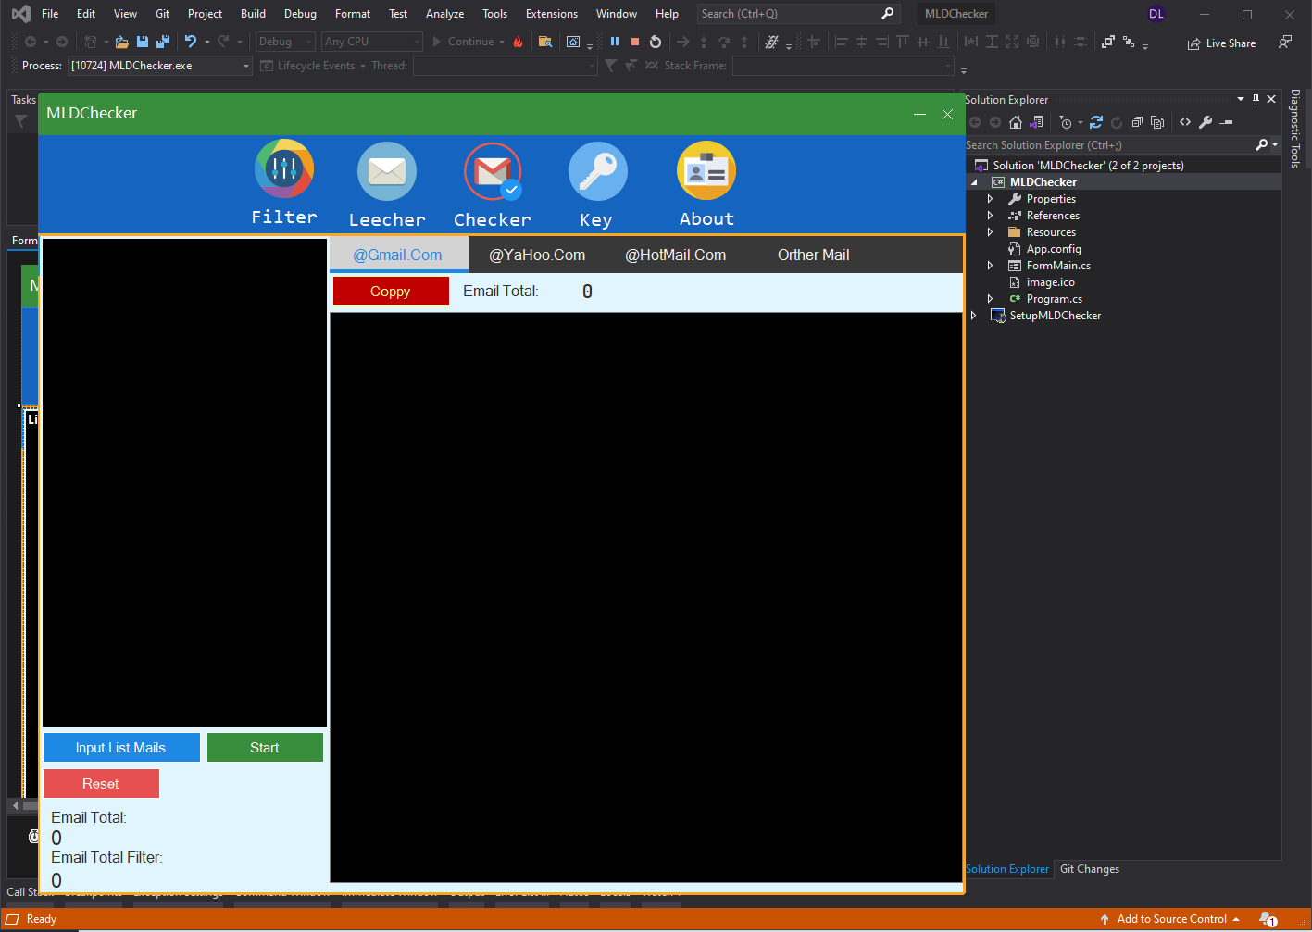The image size is (1312, 932).
Task: Pin the Solution Explorer panel
Action: (x=1256, y=99)
